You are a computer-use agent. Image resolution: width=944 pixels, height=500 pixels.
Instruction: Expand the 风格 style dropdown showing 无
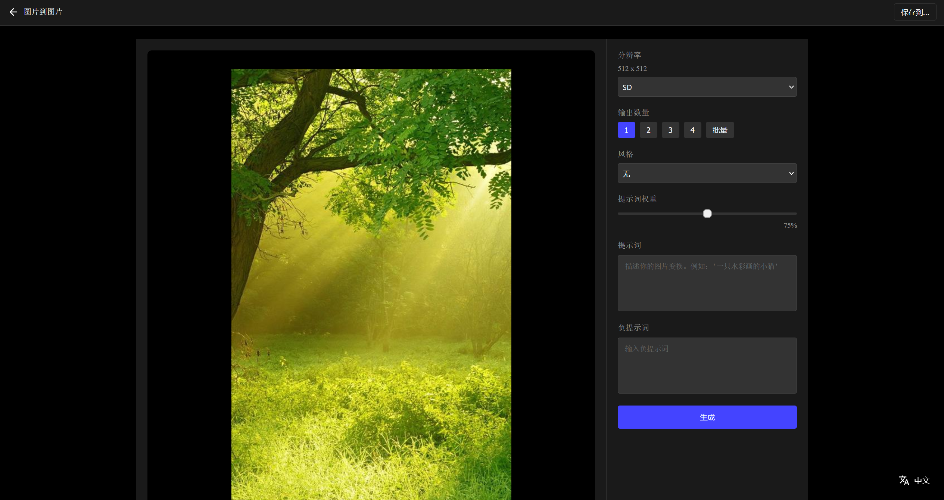[702, 173]
